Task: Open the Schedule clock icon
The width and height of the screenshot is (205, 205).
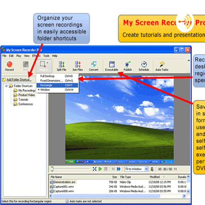Action: click(144, 65)
